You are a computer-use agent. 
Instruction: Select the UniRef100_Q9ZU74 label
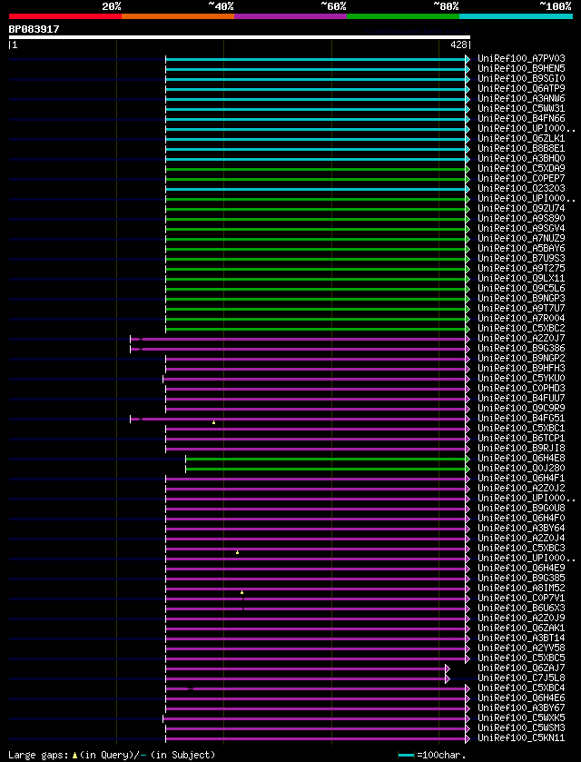[x=521, y=209]
